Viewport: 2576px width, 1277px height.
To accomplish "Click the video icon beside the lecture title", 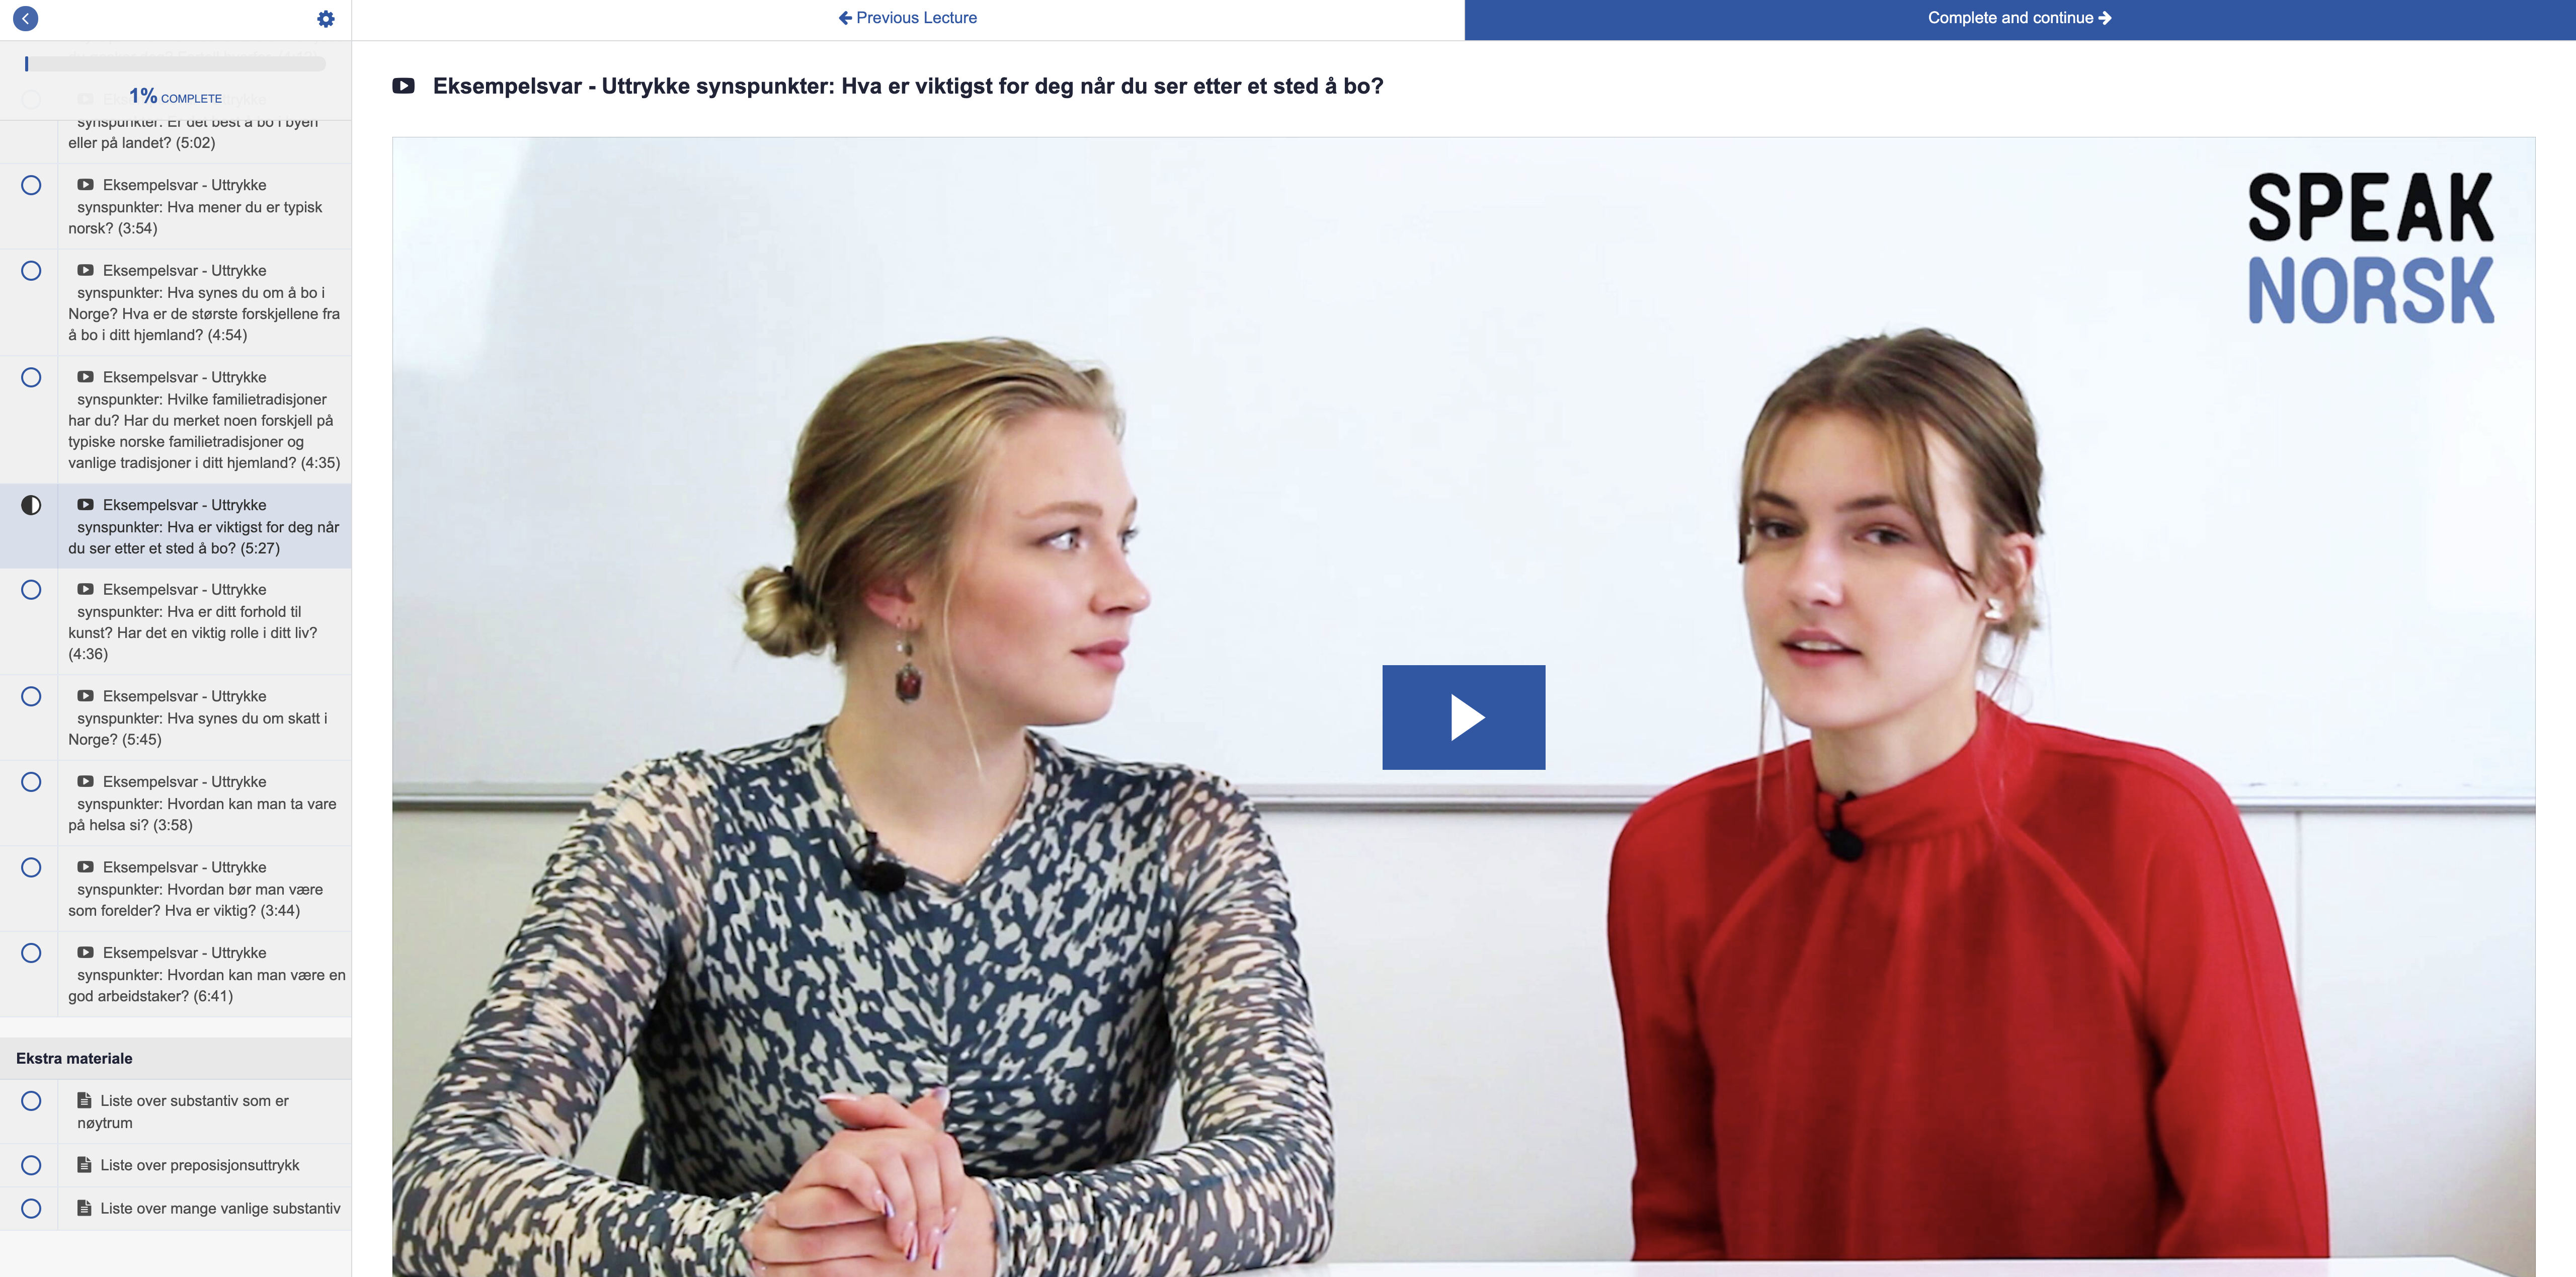I will click(x=403, y=86).
